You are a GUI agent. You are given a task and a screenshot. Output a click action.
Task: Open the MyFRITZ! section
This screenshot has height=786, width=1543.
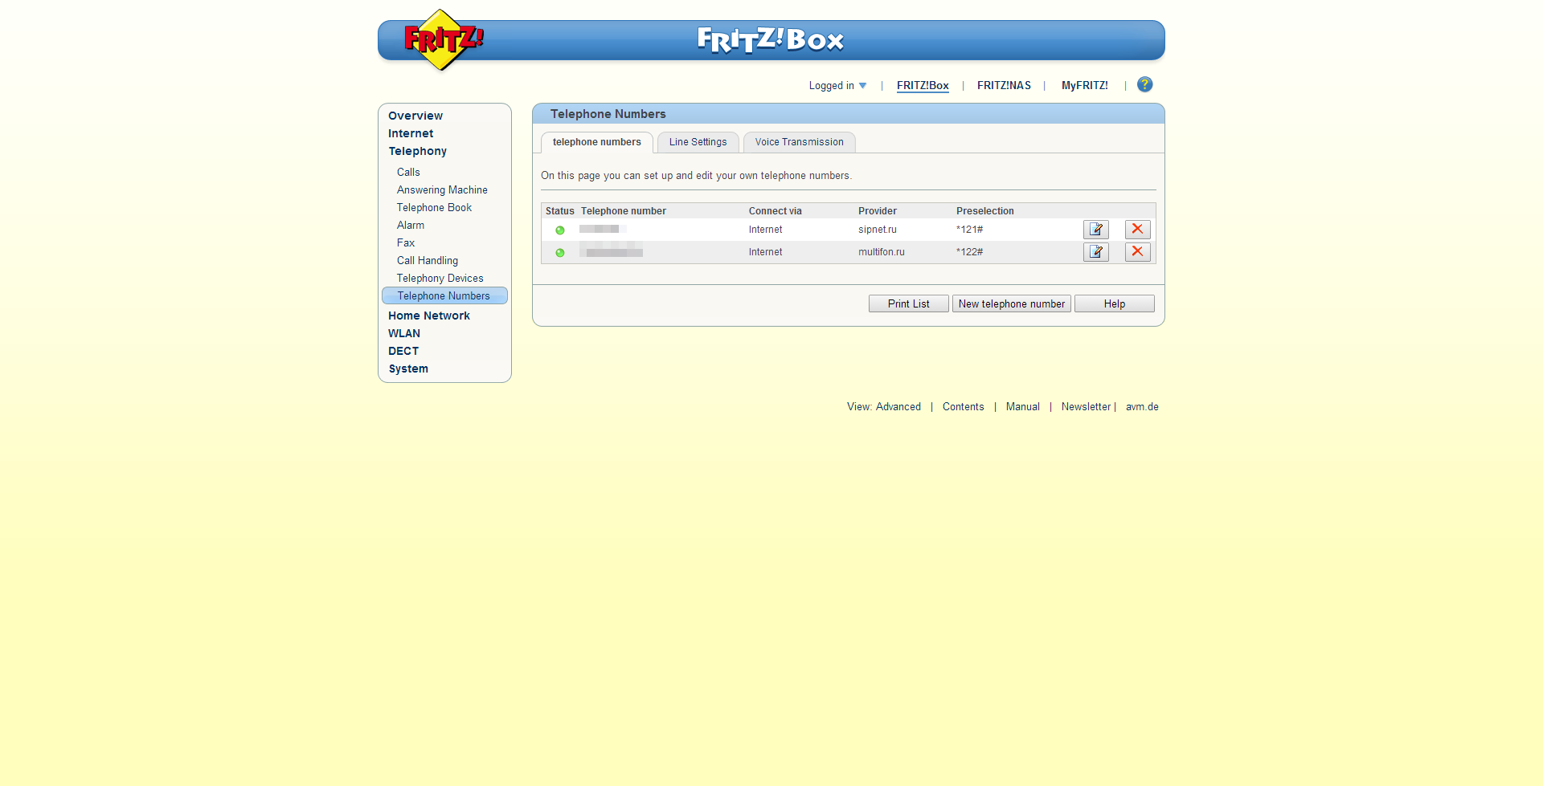1084,86
